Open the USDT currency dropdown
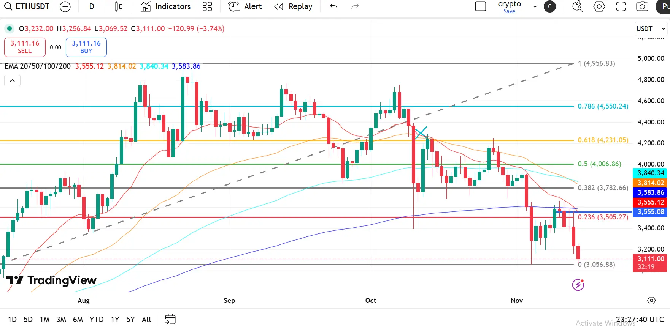The width and height of the screenshot is (670, 326). click(x=651, y=29)
